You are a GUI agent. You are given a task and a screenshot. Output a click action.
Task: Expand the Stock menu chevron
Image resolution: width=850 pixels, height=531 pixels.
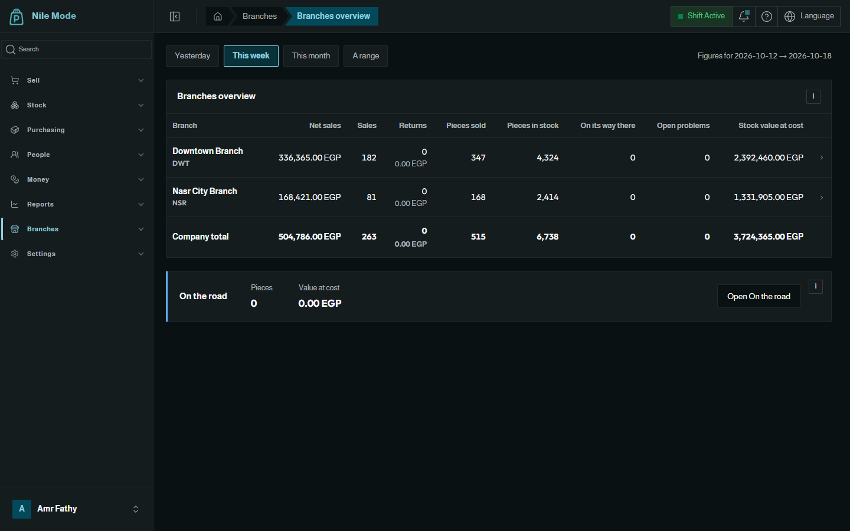(x=141, y=105)
